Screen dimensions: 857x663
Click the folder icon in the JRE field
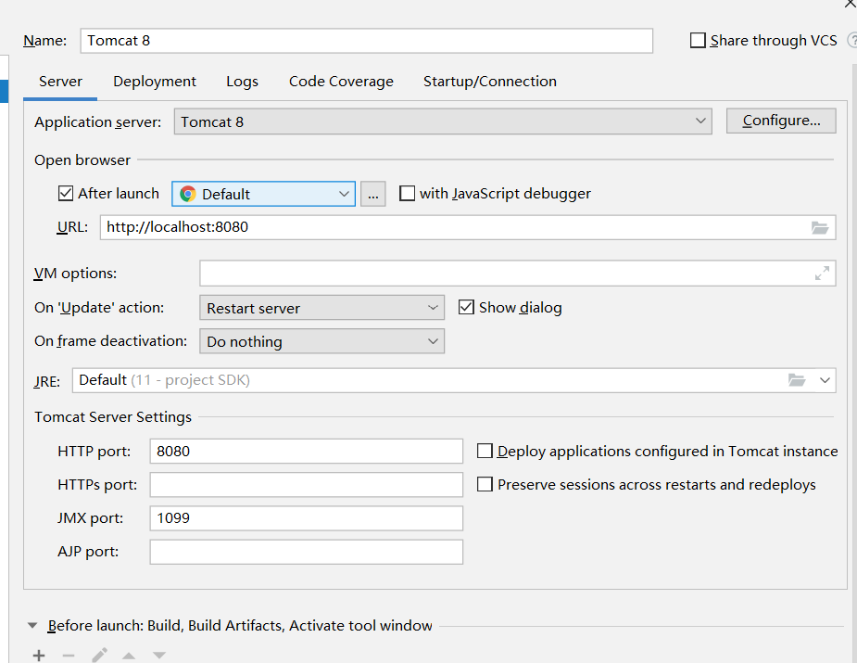coord(797,379)
